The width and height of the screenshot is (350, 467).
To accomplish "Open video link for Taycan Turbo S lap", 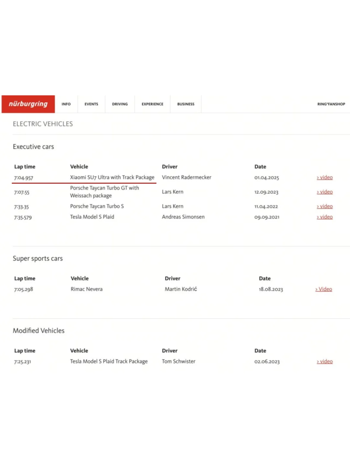I will click(x=325, y=206).
